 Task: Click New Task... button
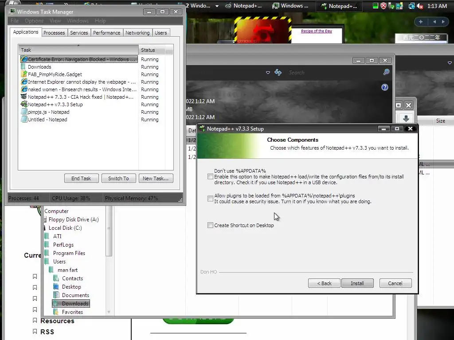[156, 178]
